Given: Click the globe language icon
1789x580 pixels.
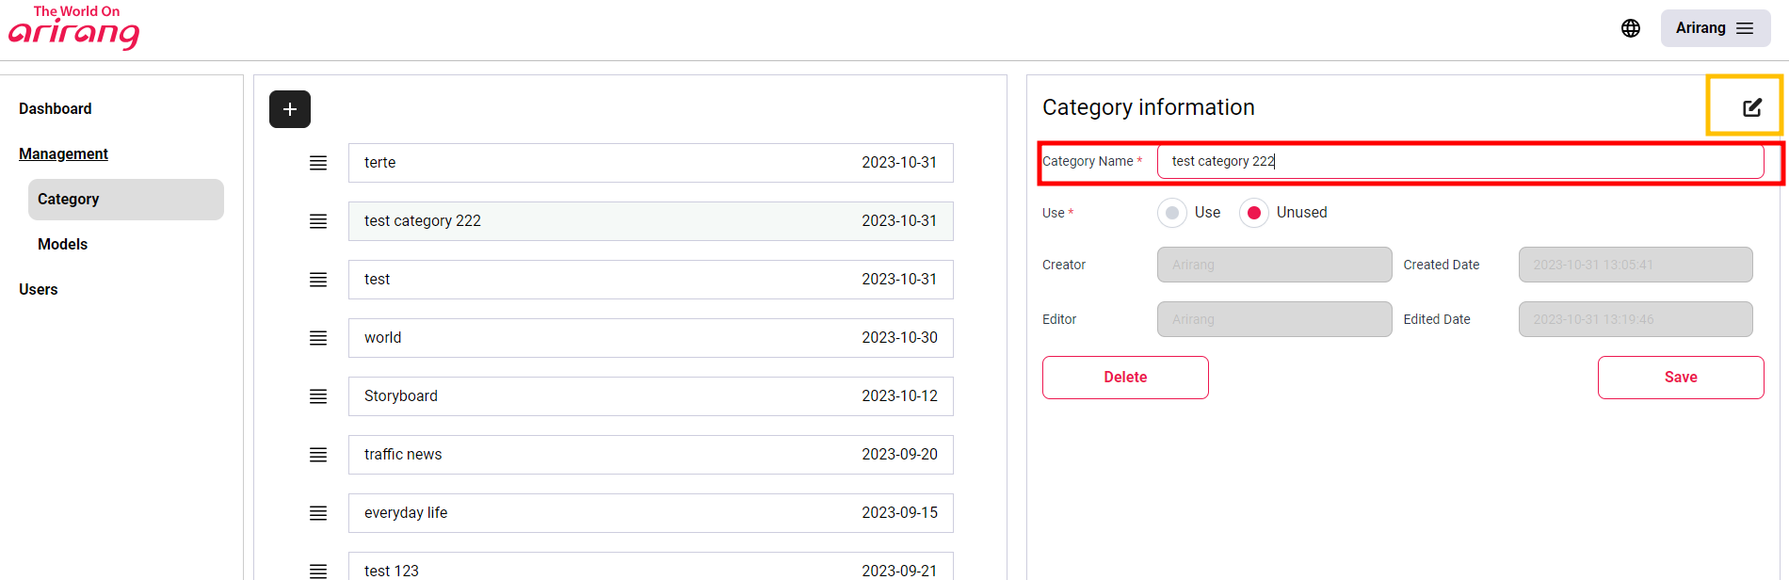Looking at the screenshot, I should point(1631,28).
